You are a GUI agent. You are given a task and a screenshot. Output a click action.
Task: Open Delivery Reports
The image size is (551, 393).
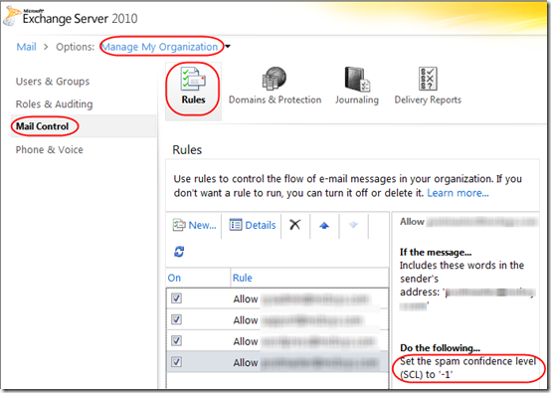pos(428,87)
